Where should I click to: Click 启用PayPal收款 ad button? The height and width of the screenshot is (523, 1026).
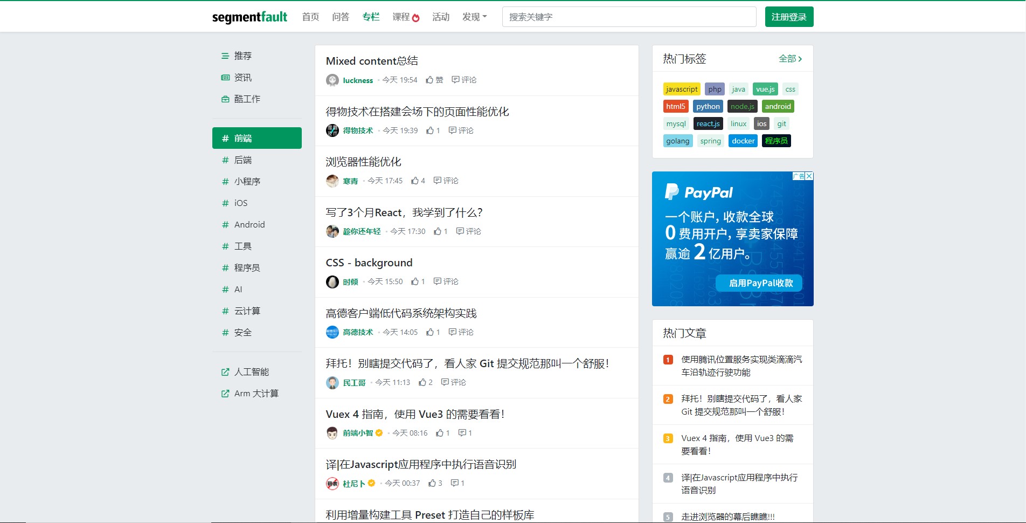point(759,283)
